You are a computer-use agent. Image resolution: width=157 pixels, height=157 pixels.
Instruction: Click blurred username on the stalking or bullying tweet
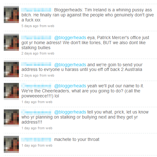[x=36, y=112]
